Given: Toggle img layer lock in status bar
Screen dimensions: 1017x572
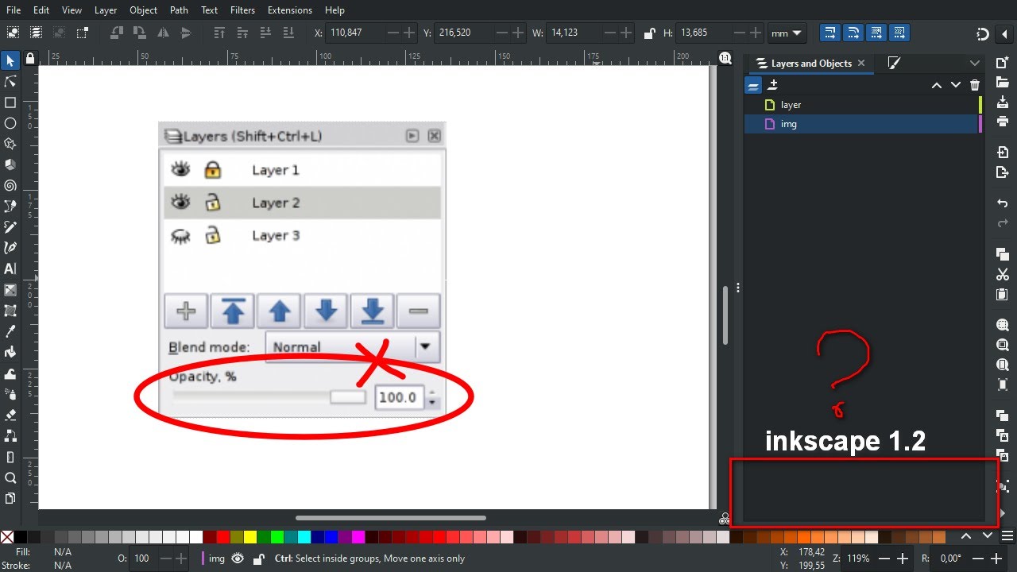Looking at the screenshot, I should 258,558.
